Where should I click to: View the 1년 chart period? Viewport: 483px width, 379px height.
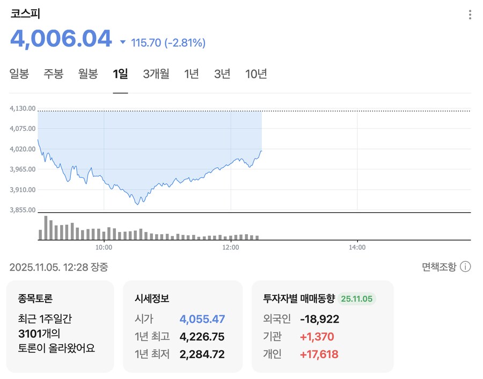(x=192, y=74)
